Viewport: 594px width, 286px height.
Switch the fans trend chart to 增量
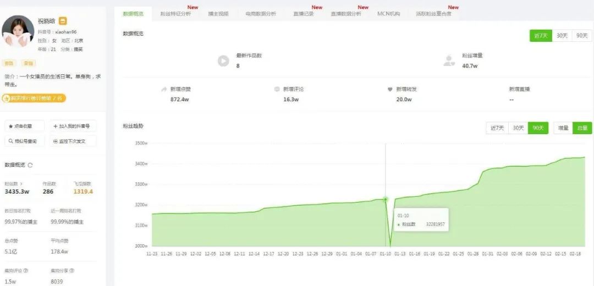(x=563, y=128)
